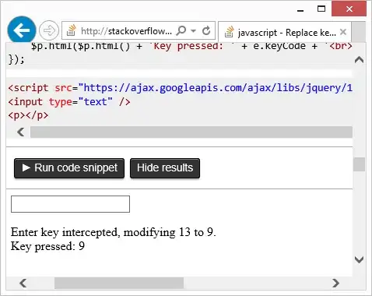Close the browser window with red X
This screenshot has height=296, width=372.
(349, 9)
